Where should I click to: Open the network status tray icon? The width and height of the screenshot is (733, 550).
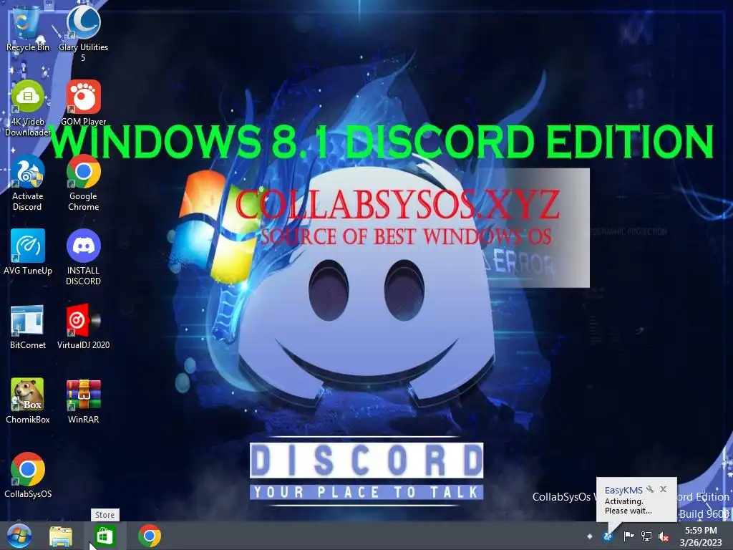(x=646, y=536)
